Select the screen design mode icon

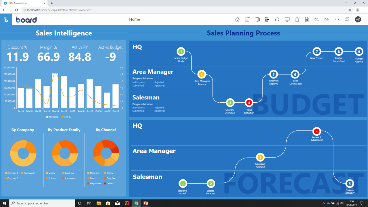click(247, 19)
